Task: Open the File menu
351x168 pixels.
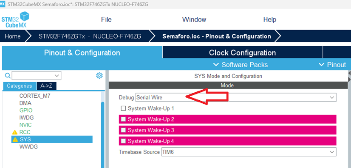Action: [x=106, y=19]
